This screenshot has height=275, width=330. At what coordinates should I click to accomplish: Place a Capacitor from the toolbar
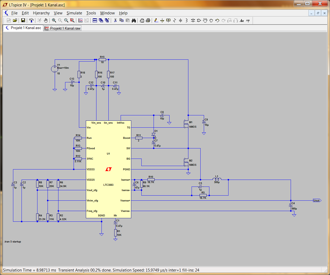(x=180, y=21)
